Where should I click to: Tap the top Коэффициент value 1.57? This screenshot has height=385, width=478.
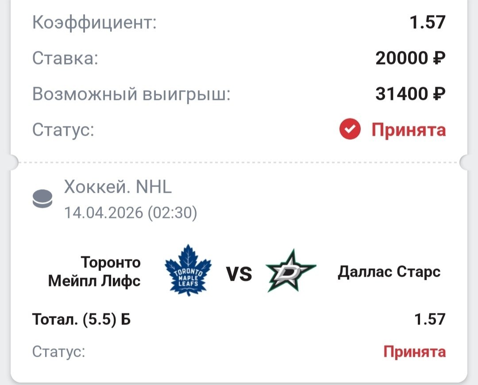pyautogui.click(x=427, y=22)
